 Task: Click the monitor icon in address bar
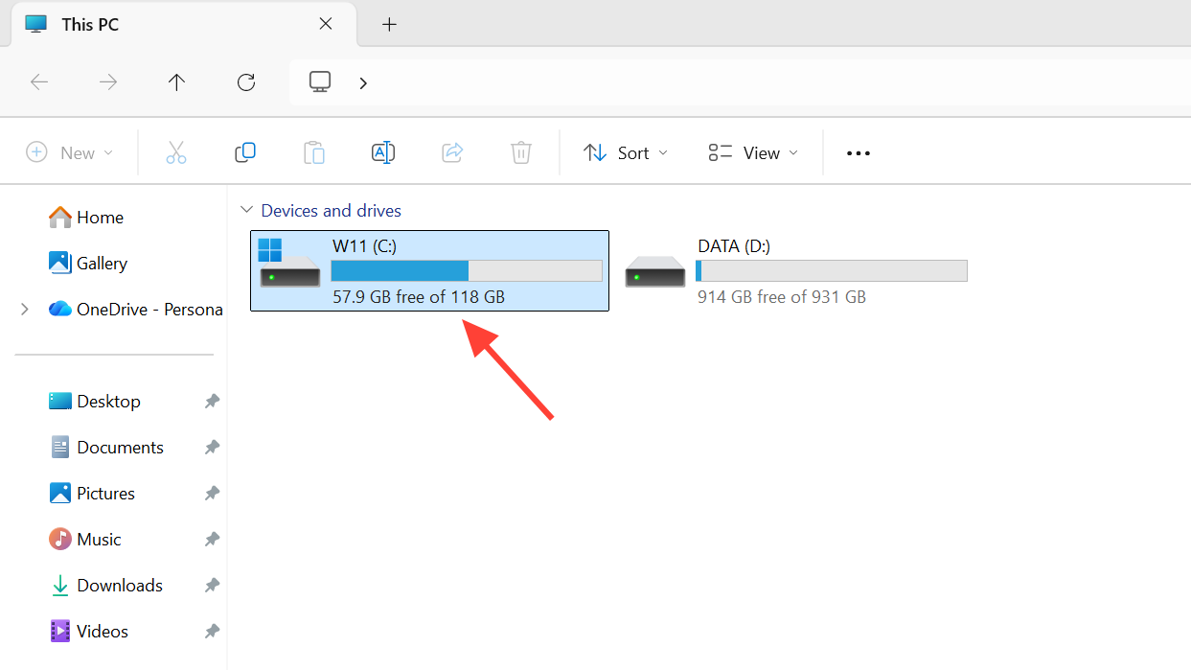tap(320, 81)
